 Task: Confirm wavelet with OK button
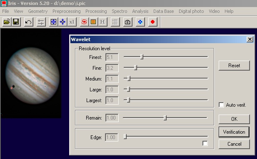pos(234,119)
